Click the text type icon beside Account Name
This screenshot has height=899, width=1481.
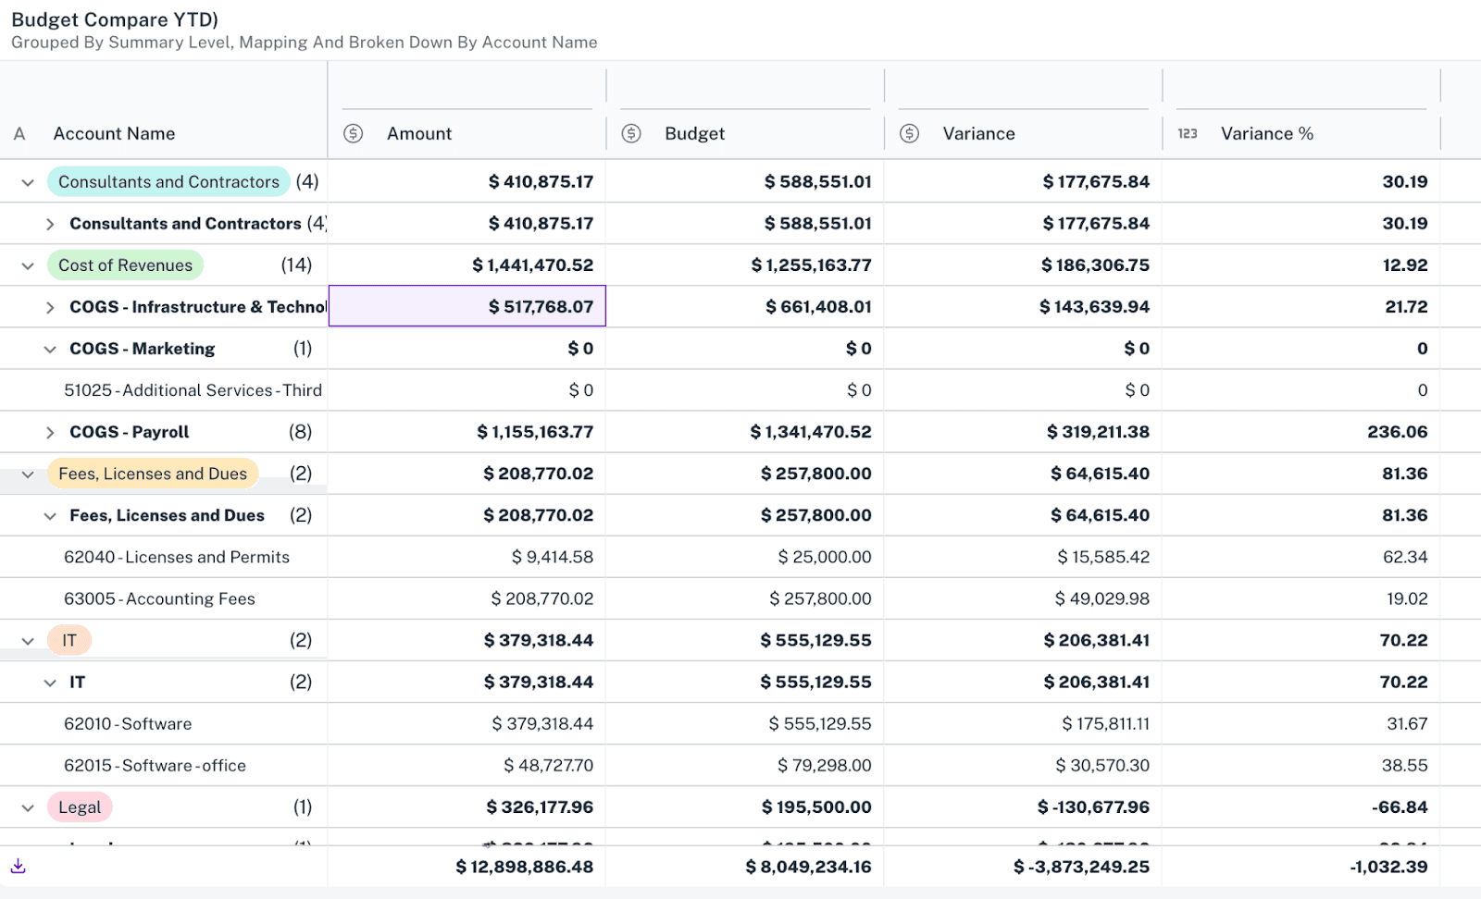[19, 133]
